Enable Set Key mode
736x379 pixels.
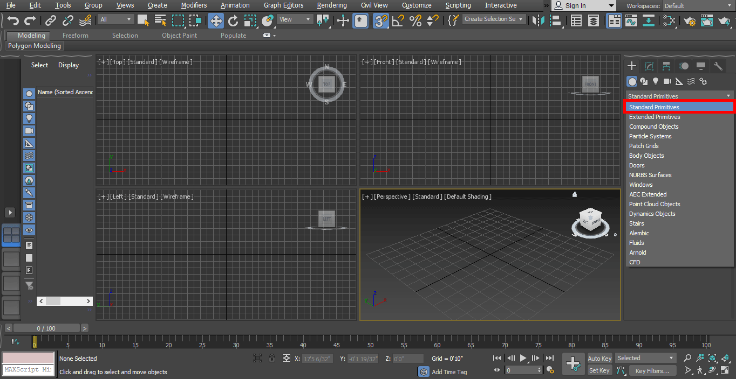point(599,370)
